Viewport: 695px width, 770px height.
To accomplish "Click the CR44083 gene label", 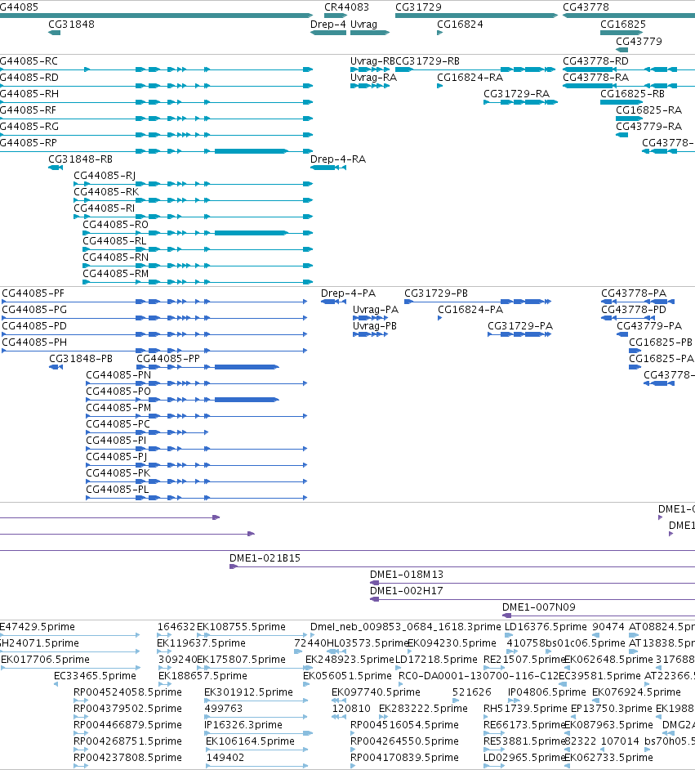I will coord(346,7).
